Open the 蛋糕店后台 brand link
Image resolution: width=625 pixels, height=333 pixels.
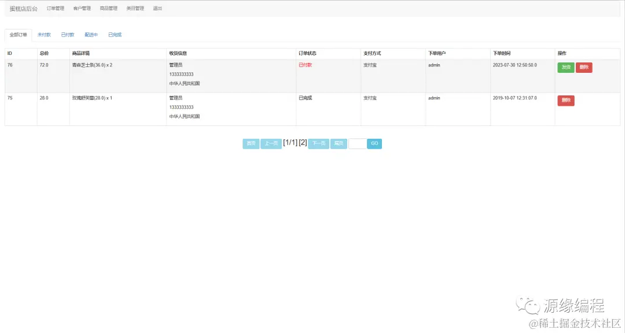(x=24, y=8)
